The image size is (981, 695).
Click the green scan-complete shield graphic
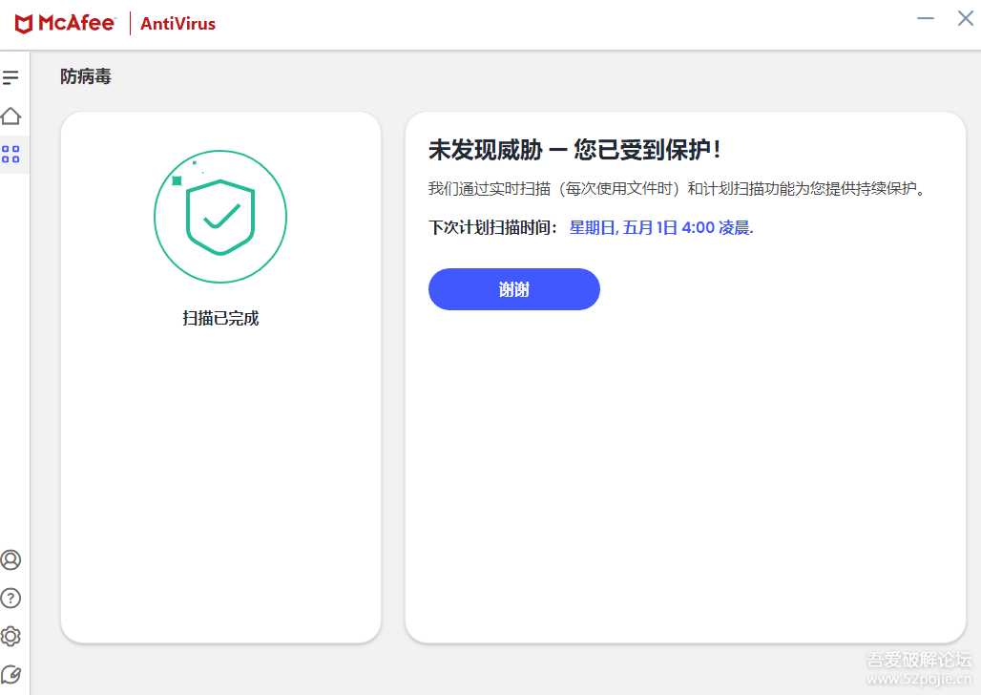tap(220, 217)
